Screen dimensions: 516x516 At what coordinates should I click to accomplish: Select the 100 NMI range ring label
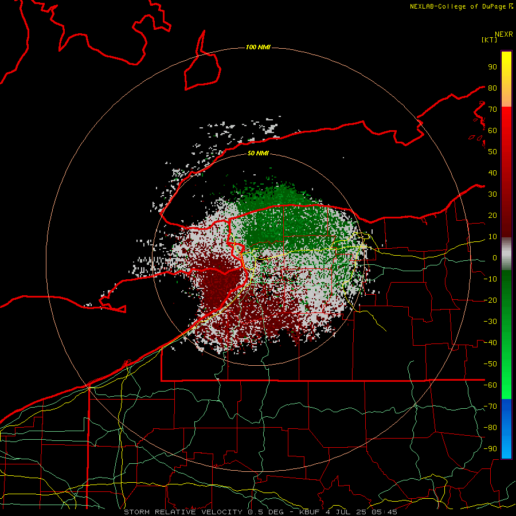258,48
